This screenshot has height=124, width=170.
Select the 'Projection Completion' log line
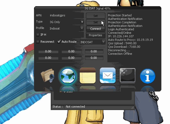[122, 22]
